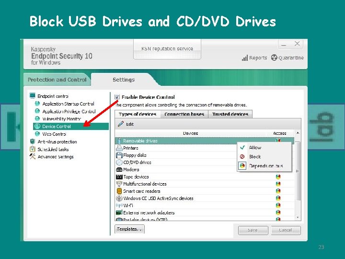The height and width of the screenshot is (259, 345).
Task: Click the Tape devices cassette icon
Action: coord(119,177)
